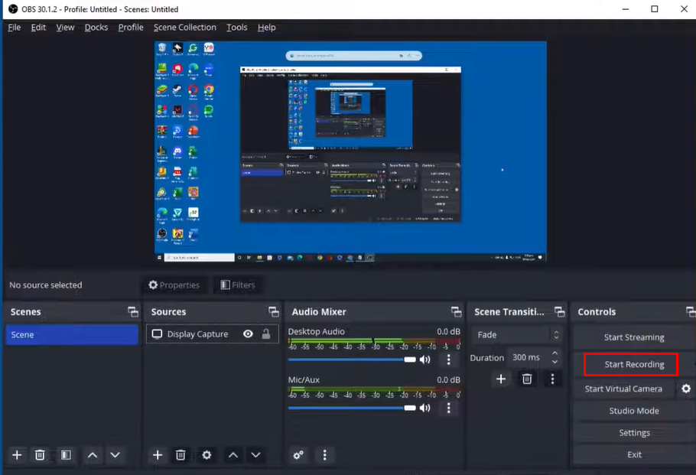The width and height of the screenshot is (696, 475).
Task: Configure the virtual camera via its gear icon
Action: pos(686,389)
